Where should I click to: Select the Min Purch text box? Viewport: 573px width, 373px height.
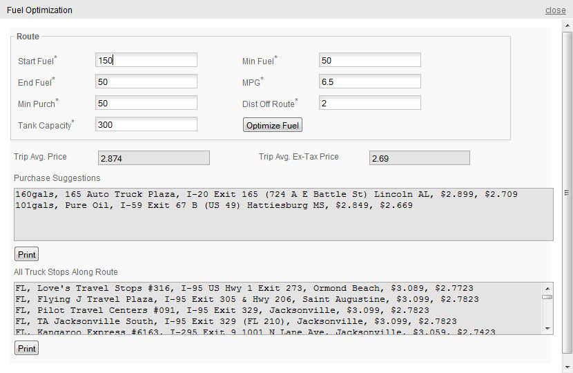[146, 104]
